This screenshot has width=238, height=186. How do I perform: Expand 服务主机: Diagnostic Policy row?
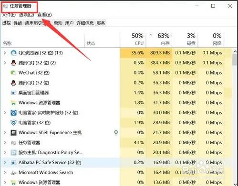coord(5,153)
